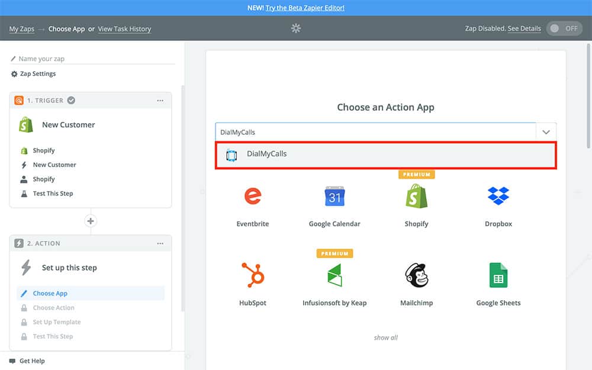592x370 pixels.
Task: Add a step with the plus button
Action: pos(91,221)
